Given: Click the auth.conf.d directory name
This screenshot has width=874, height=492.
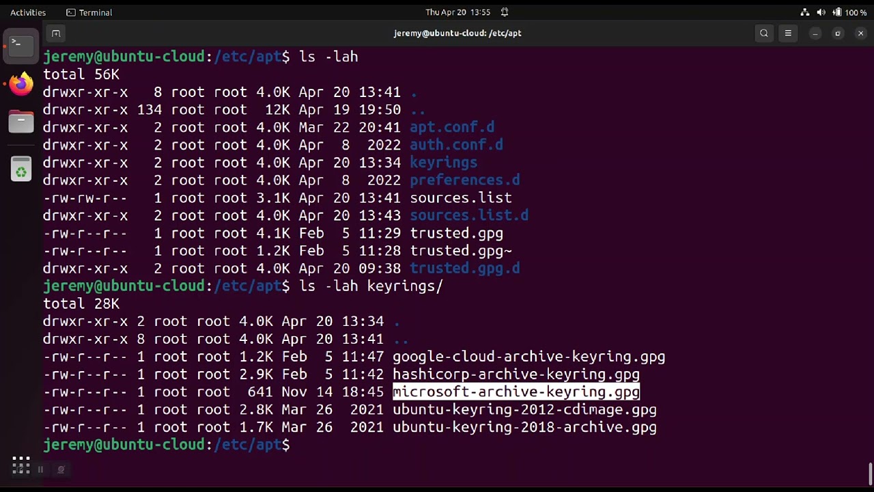Looking at the screenshot, I should coord(456,145).
